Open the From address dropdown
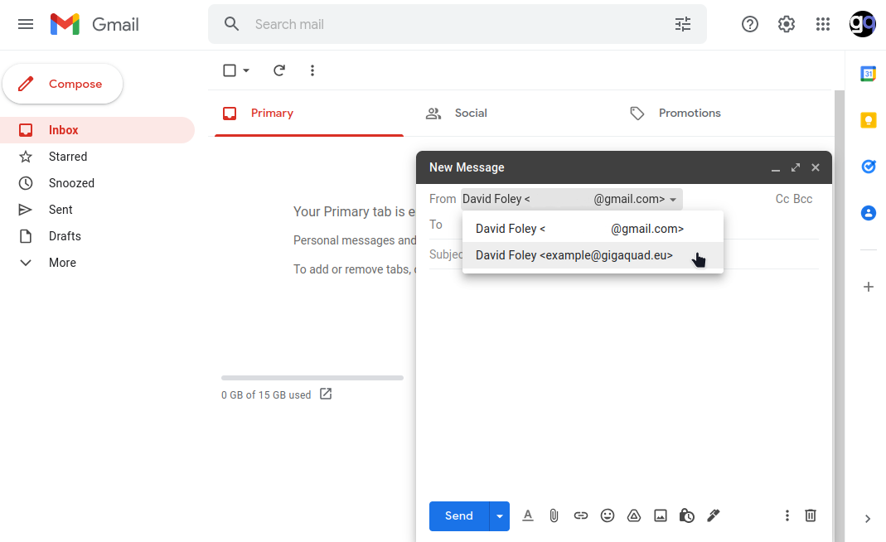 coord(673,199)
